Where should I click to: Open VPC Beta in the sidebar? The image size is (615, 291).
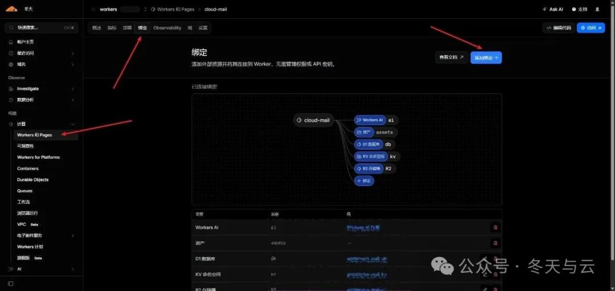pyautogui.click(x=27, y=225)
